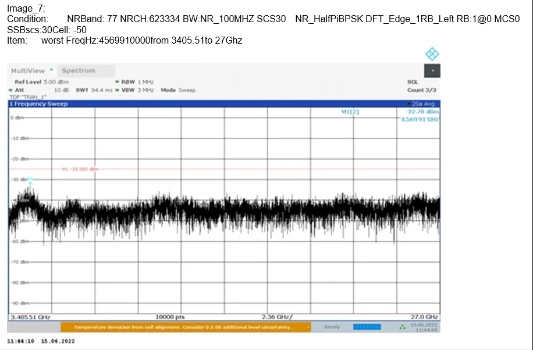Viewport: 533px width, 350px height.
Task: Click the Att 10 dB value
Action: 61,90
